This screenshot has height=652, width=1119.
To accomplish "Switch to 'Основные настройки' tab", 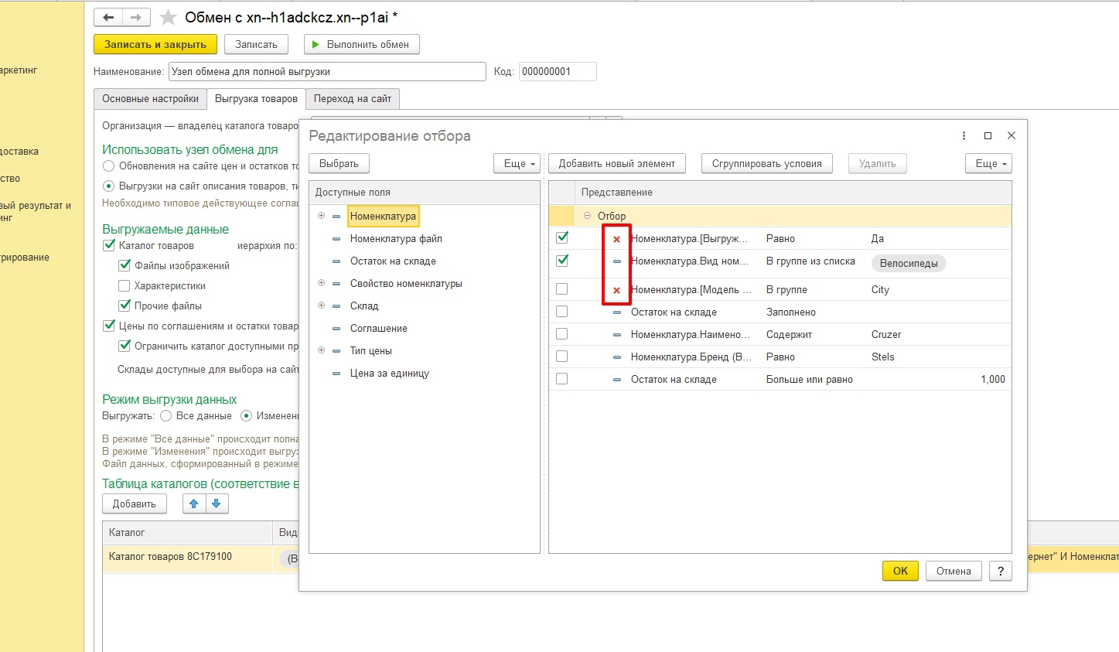I will point(150,99).
